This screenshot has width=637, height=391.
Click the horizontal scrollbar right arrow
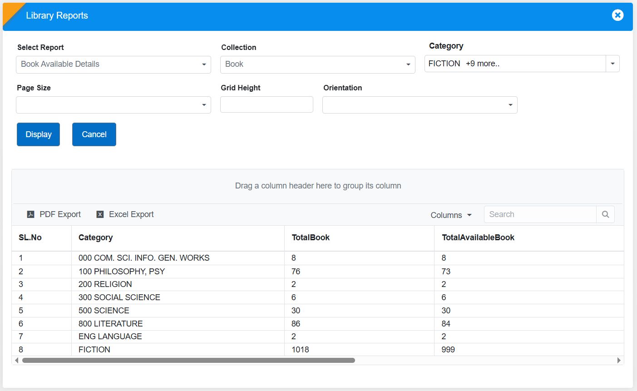pos(618,361)
